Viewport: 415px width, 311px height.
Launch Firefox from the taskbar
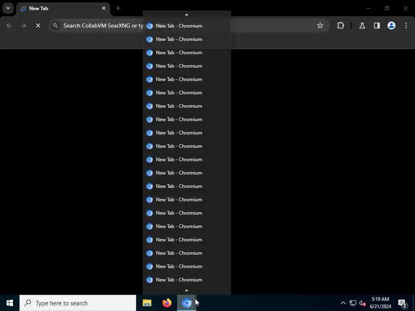tap(167, 303)
